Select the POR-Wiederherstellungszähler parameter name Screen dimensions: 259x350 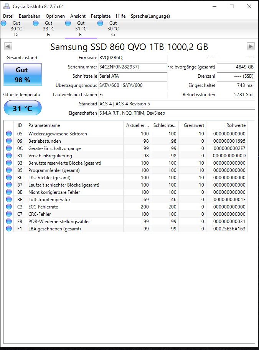click(x=59, y=221)
